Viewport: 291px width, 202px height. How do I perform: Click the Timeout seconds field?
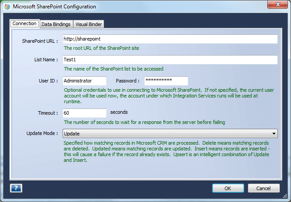point(85,113)
